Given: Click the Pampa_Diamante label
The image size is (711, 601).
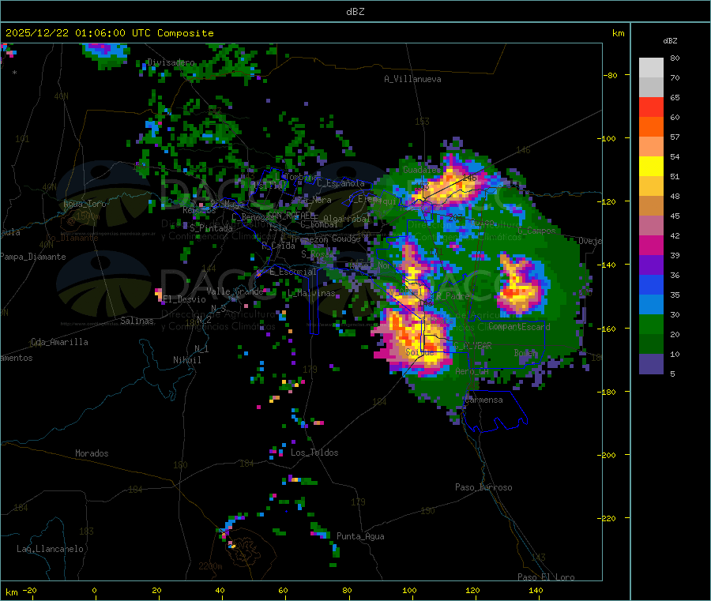Looking at the screenshot, I should pos(33,257).
